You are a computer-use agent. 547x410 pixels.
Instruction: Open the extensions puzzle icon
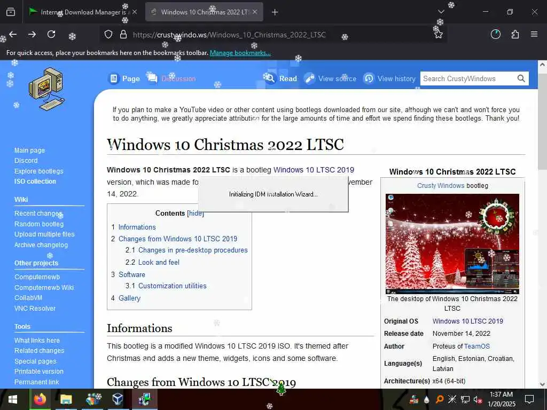click(x=515, y=34)
